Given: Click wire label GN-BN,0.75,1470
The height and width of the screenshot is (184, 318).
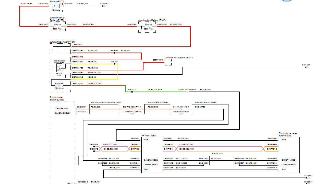Looking at the screenshot, I should click(x=95, y=84).
